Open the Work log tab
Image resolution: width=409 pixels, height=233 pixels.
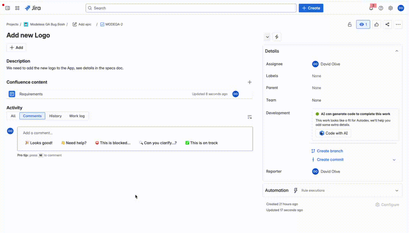pyautogui.click(x=77, y=116)
